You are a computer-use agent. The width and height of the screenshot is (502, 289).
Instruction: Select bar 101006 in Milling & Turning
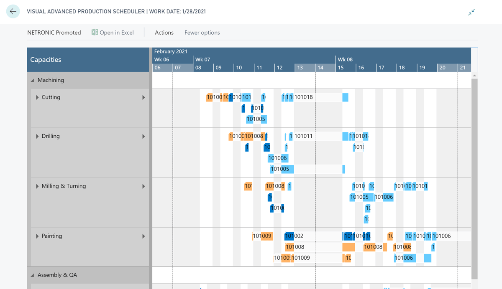point(384,197)
